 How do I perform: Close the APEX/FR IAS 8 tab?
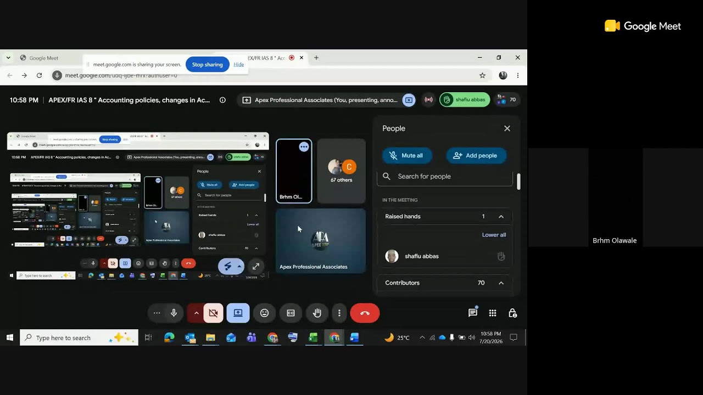point(302,58)
